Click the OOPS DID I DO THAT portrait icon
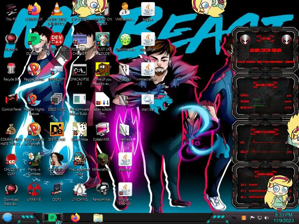 tap(57, 160)
